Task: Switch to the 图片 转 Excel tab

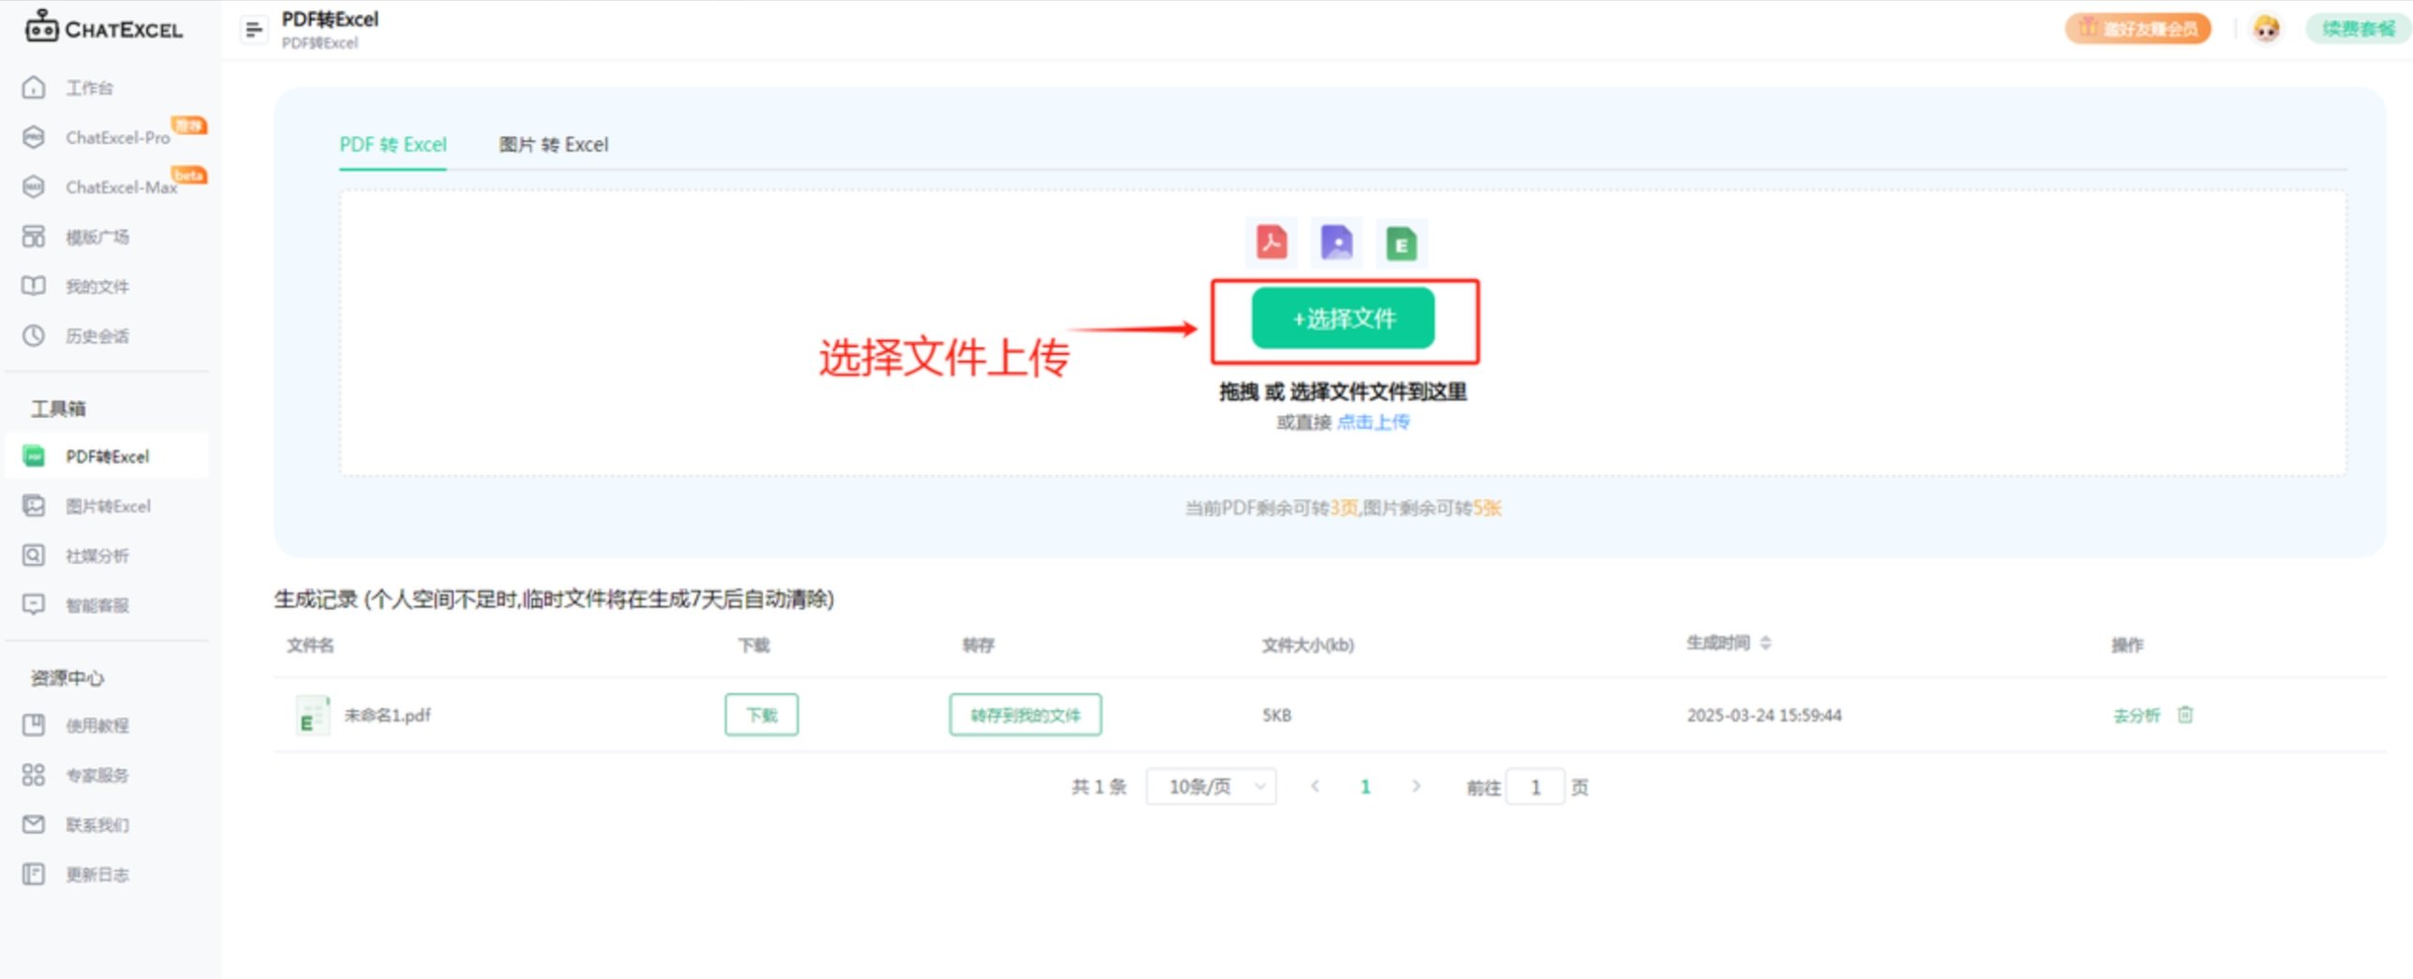Action: tap(553, 144)
